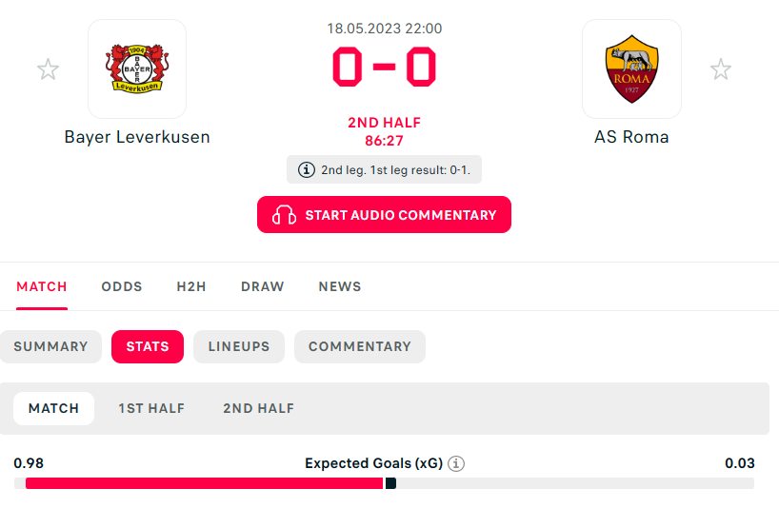Click the AS Roma club crest
The height and width of the screenshot is (508, 779).
(631, 68)
